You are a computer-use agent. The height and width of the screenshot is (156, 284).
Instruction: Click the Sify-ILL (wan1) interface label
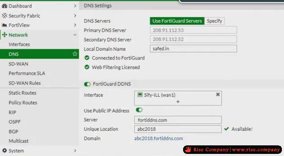point(159,95)
